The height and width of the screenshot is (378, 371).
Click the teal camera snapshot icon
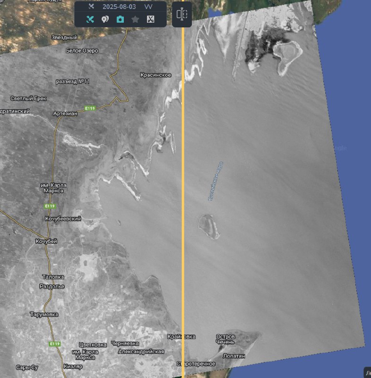click(x=120, y=19)
